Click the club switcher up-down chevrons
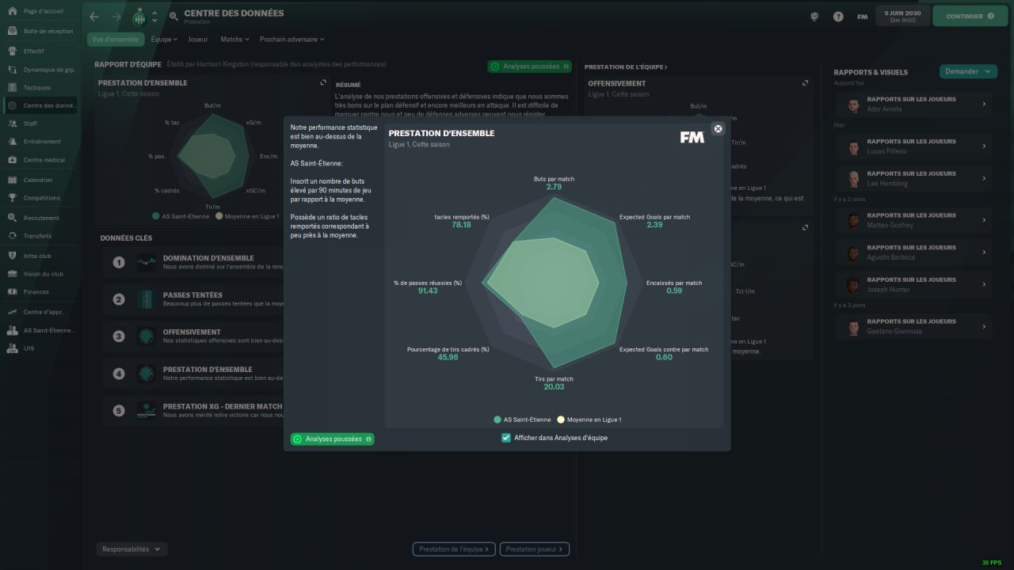1014x570 pixels. point(154,17)
